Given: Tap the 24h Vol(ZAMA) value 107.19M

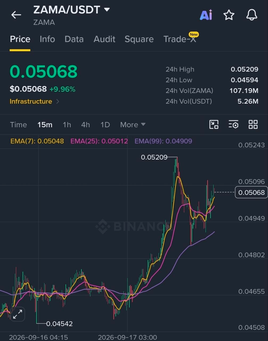Looking at the screenshot, I should (244, 91).
